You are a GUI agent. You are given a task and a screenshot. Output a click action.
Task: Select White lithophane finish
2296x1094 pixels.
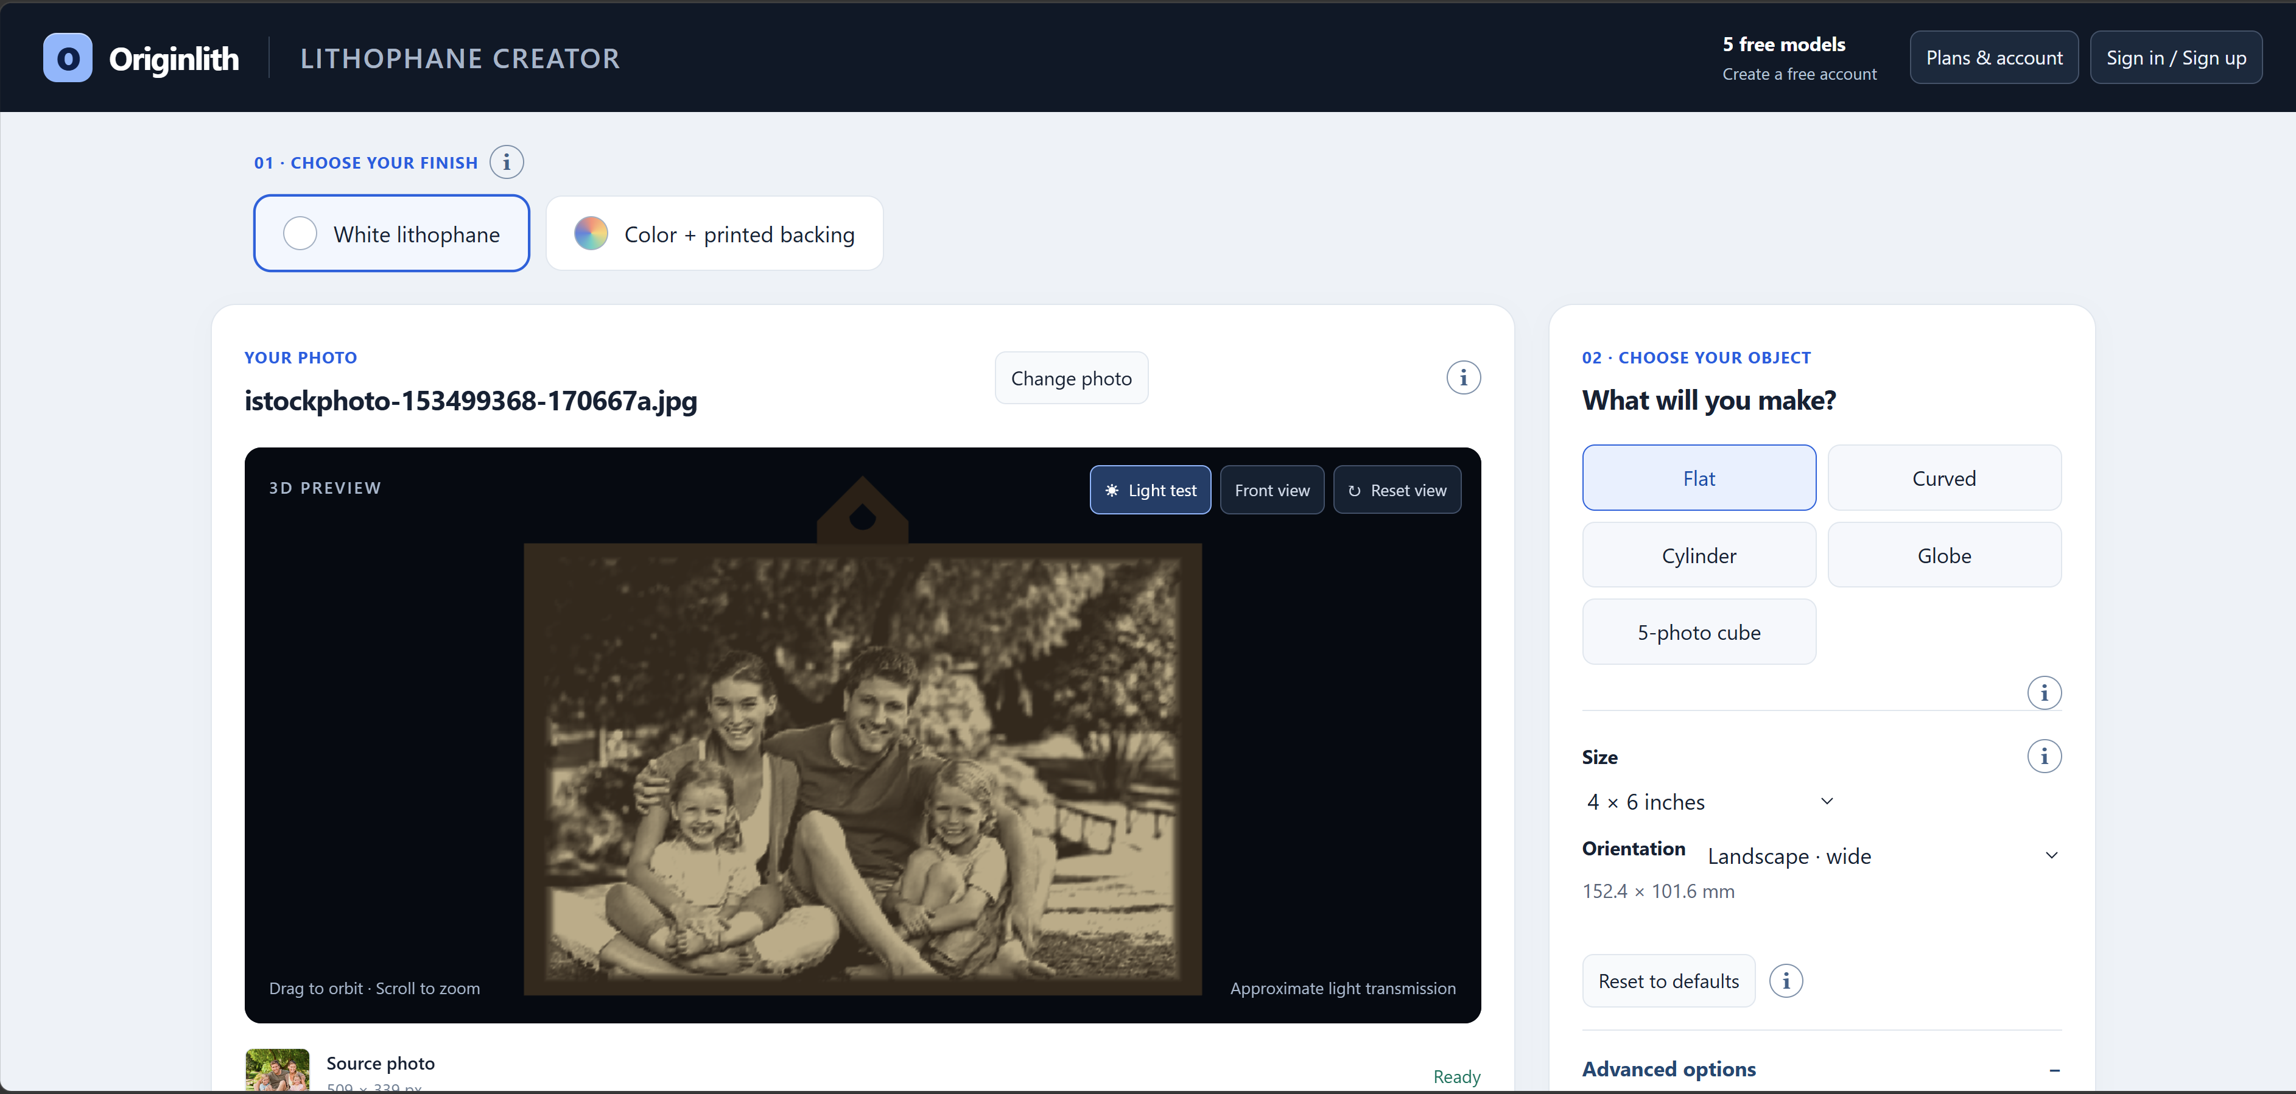point(391,233)
